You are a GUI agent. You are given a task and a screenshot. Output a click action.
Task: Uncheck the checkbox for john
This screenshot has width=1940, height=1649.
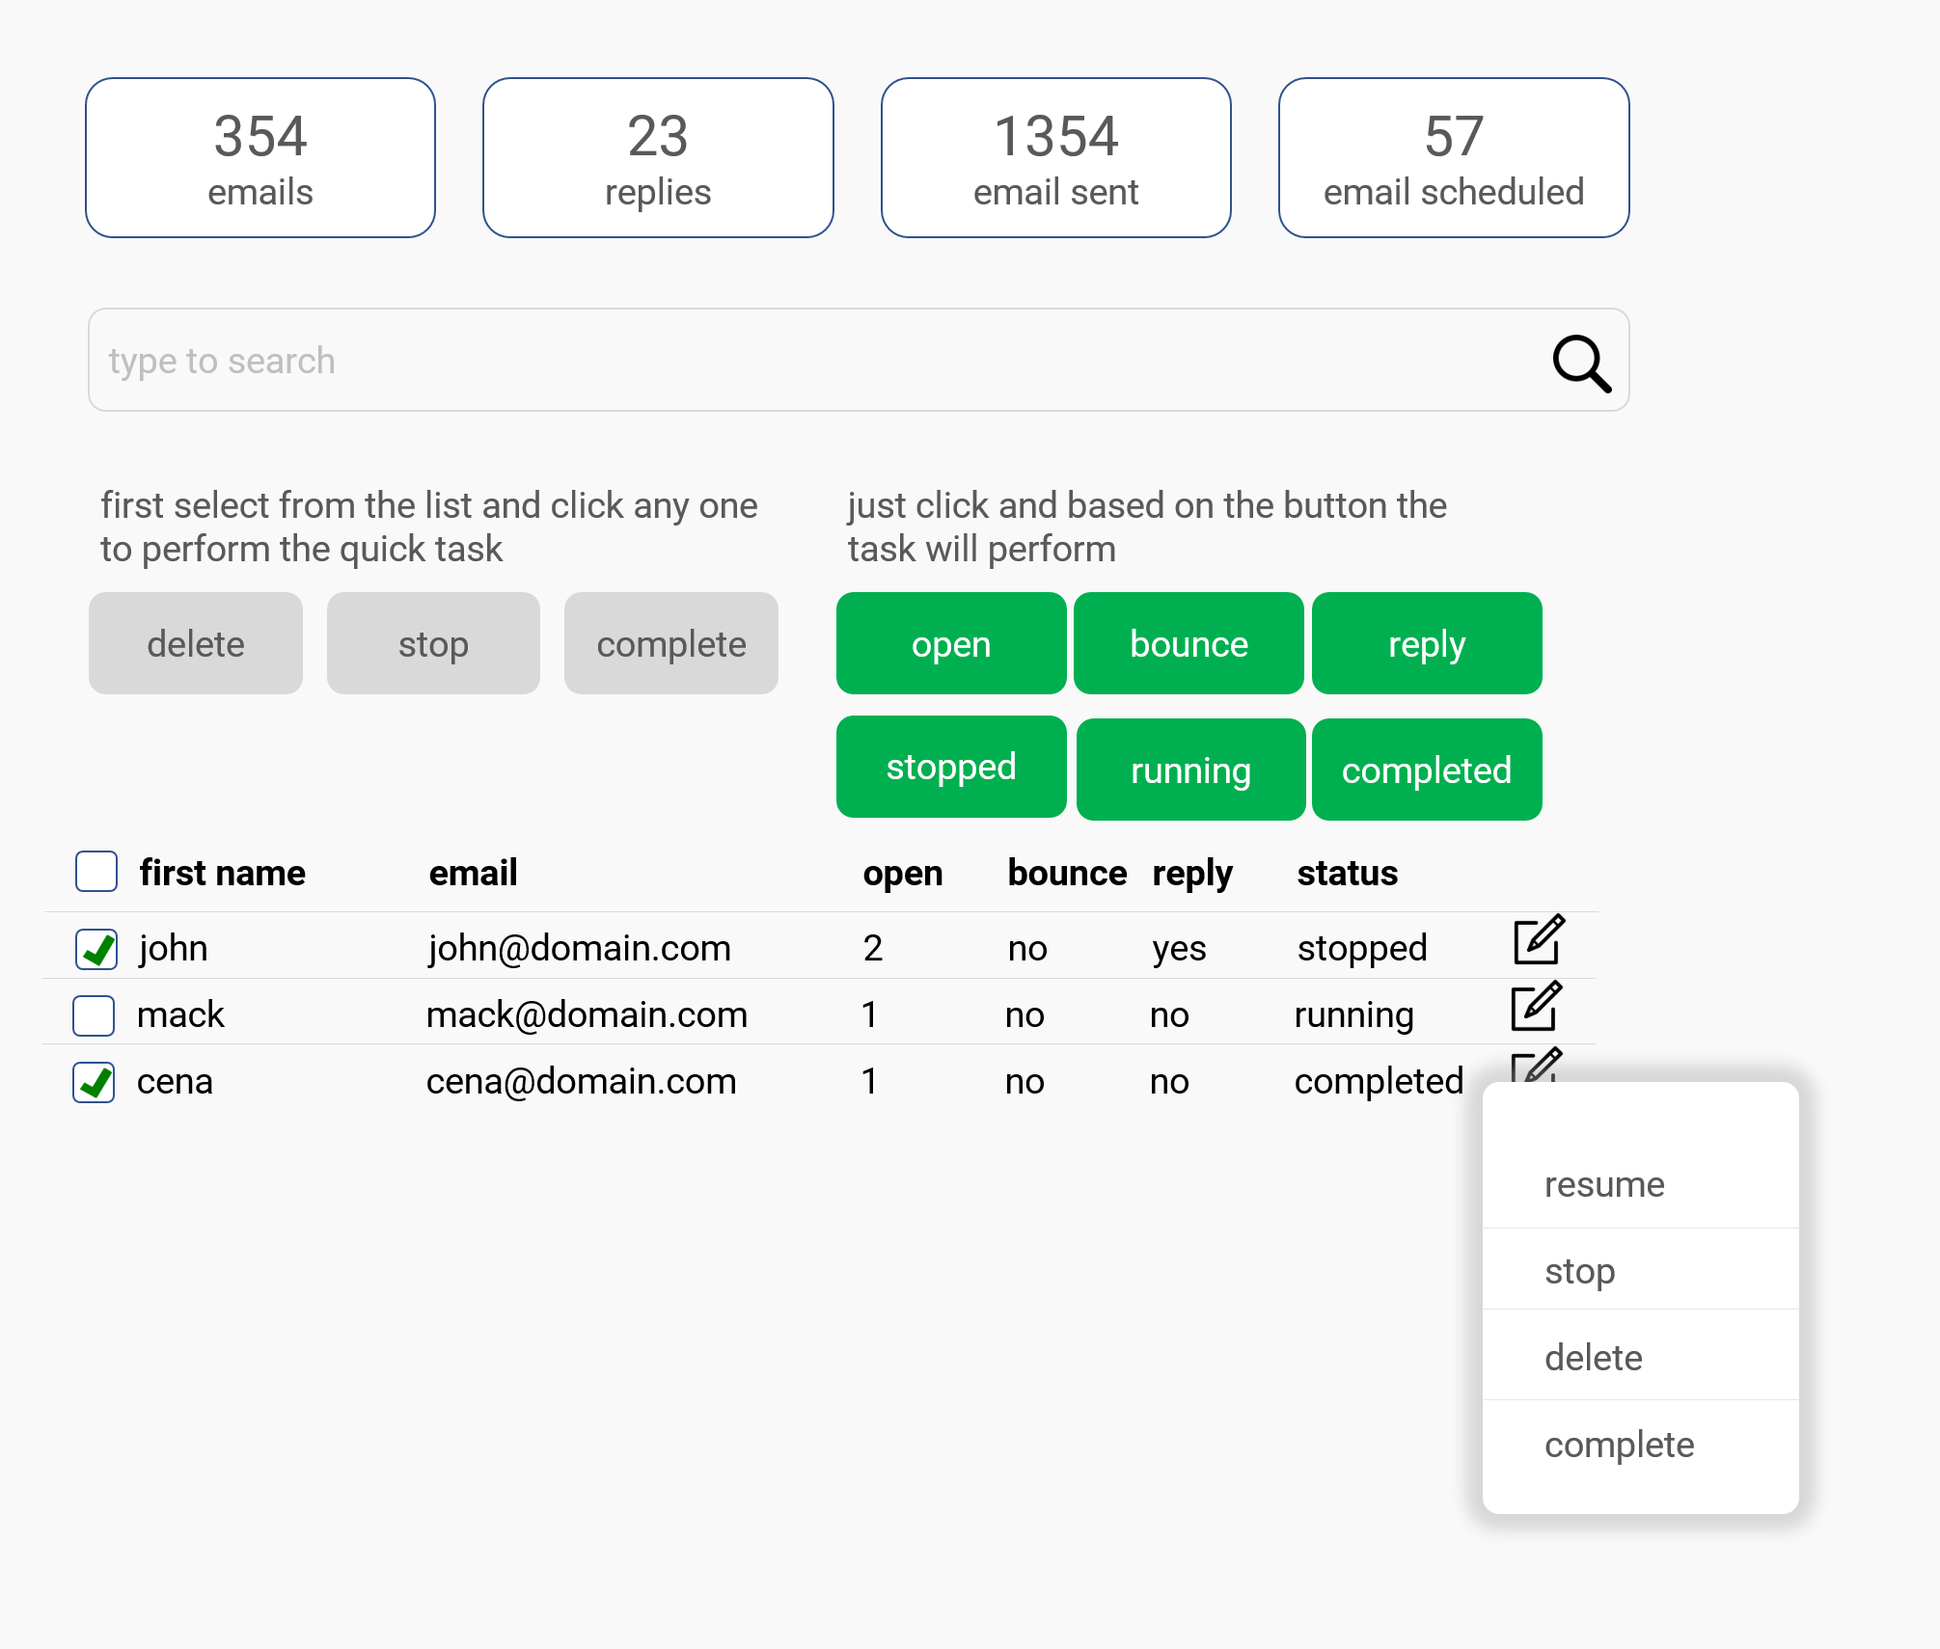(x=96, y=949)
